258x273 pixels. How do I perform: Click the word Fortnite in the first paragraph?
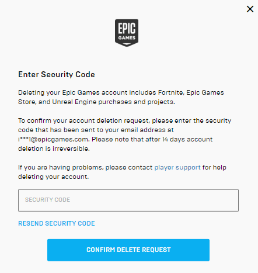171,92
